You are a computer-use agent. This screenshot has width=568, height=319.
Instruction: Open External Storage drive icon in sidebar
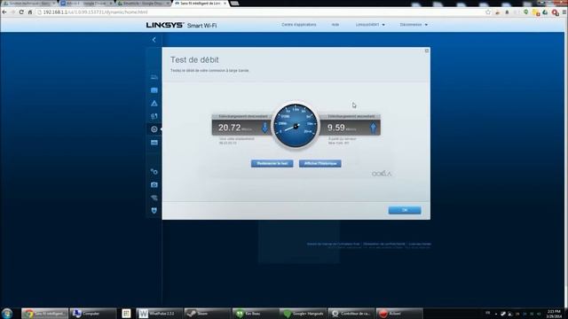tap(154, 143)
